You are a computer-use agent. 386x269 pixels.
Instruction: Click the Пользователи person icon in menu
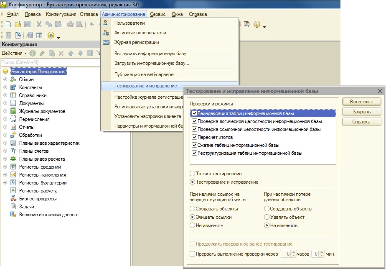106,23
